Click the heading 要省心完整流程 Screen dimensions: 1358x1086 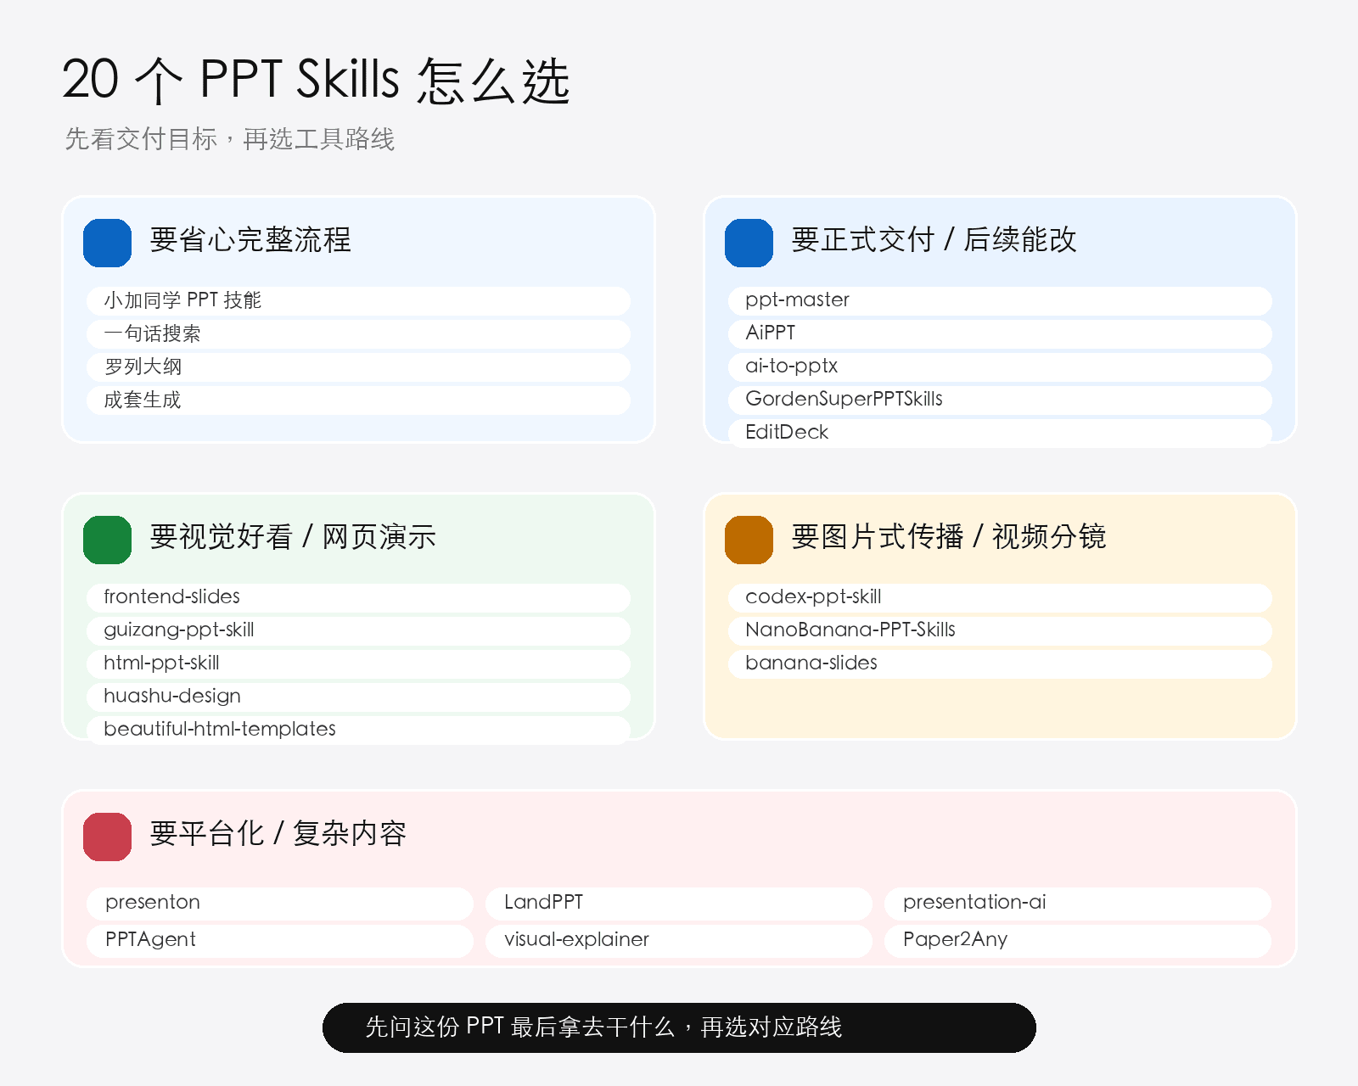coord(250,240)
